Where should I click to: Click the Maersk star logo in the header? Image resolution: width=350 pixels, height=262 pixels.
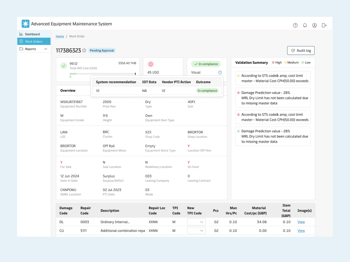(25, 24)
